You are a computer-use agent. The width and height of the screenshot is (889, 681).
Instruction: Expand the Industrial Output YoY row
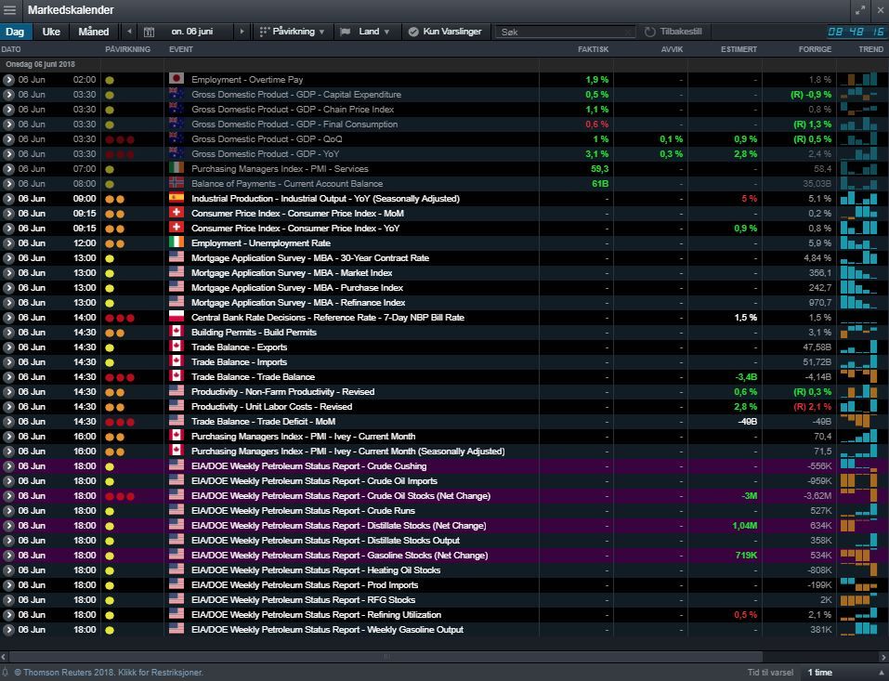(x=8, y=199)
